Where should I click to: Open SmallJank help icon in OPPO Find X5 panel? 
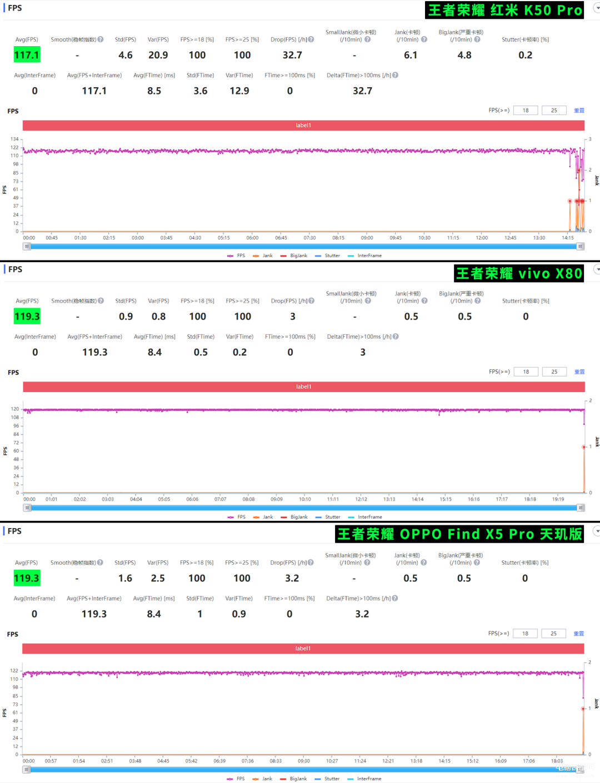click(367, 563)
